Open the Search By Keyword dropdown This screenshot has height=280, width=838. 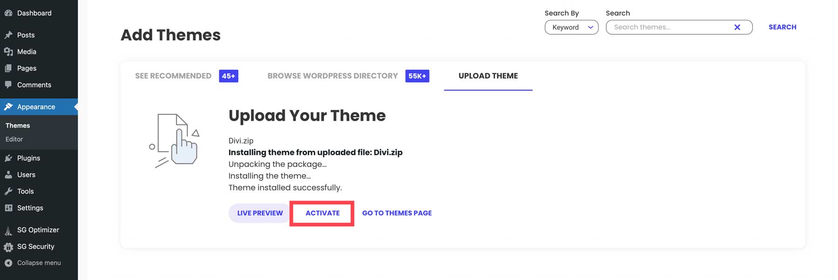point(571,27)
